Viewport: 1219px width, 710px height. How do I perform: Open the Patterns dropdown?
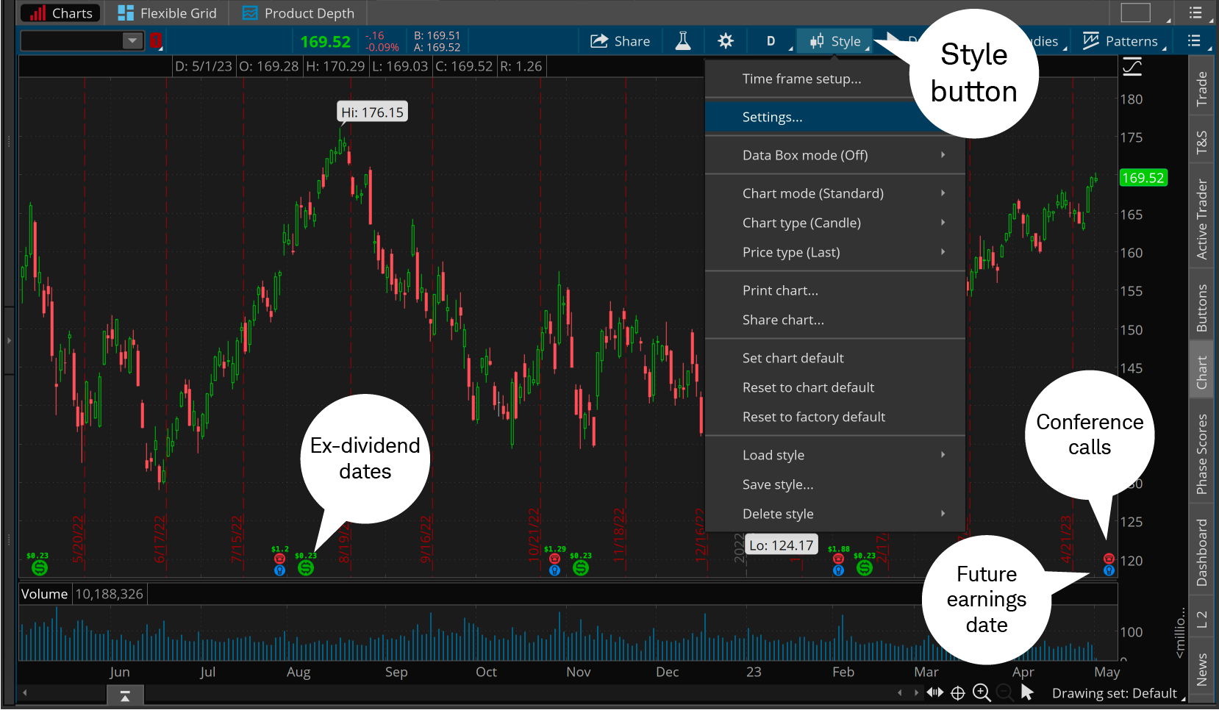1122,41
